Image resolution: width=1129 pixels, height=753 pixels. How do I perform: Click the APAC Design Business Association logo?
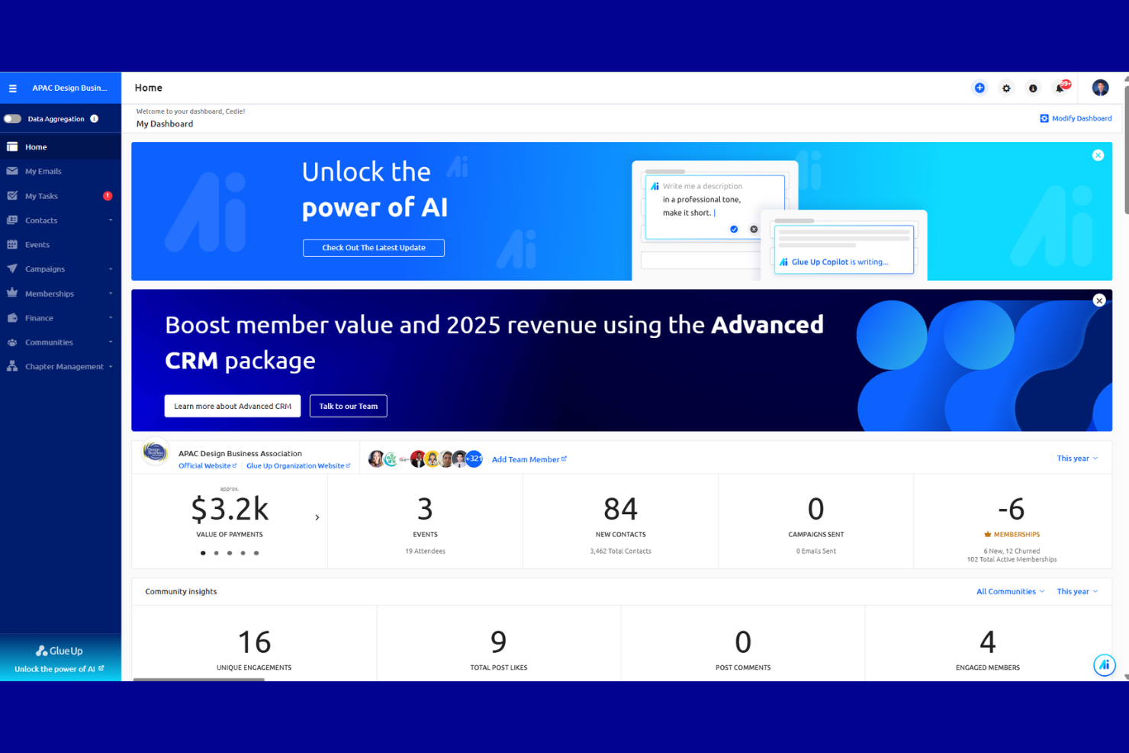click(155, 452)
